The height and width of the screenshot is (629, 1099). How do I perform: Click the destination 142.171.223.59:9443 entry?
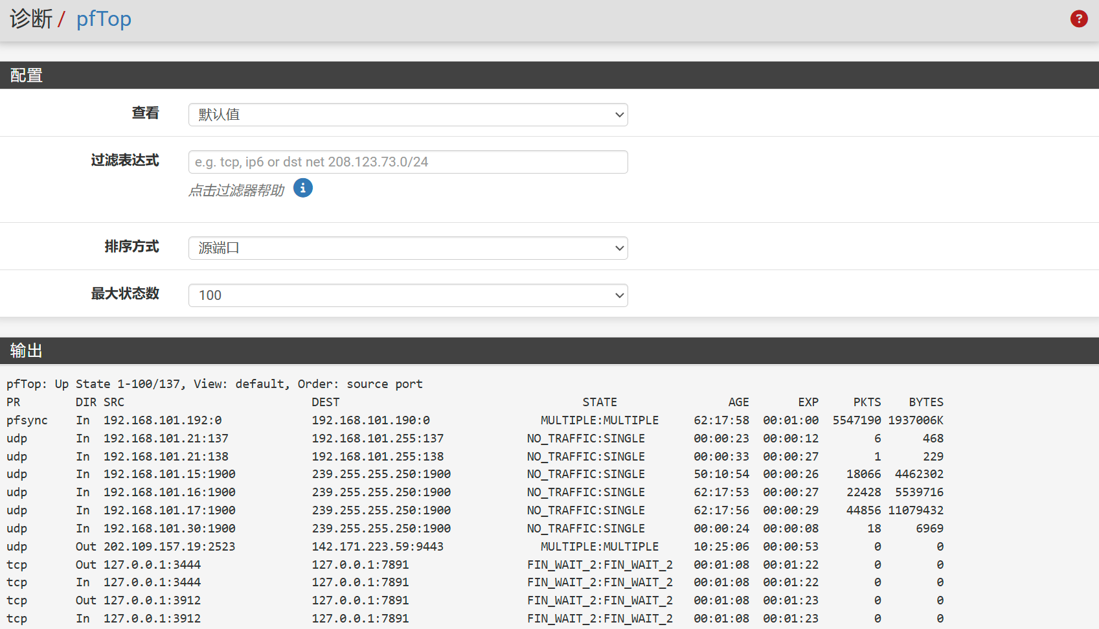tap(378, 547)
